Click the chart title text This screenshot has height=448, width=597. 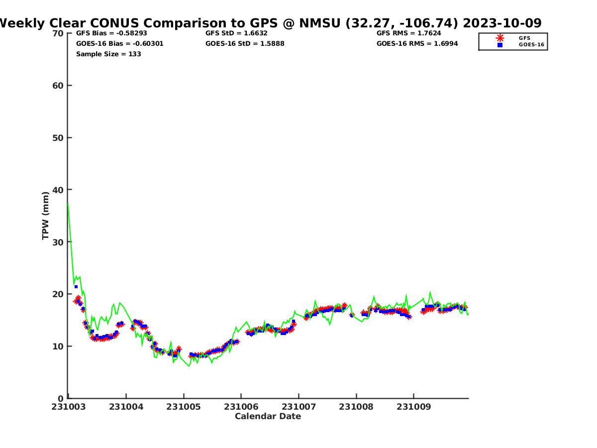point(271,23)
